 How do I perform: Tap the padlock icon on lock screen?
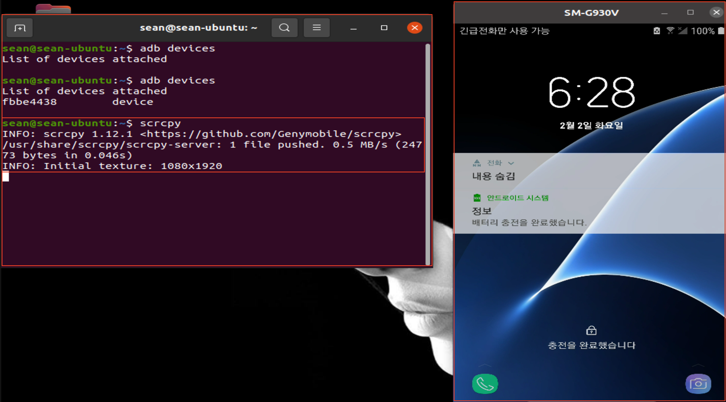pyautogui.click(x=591, y=330)
